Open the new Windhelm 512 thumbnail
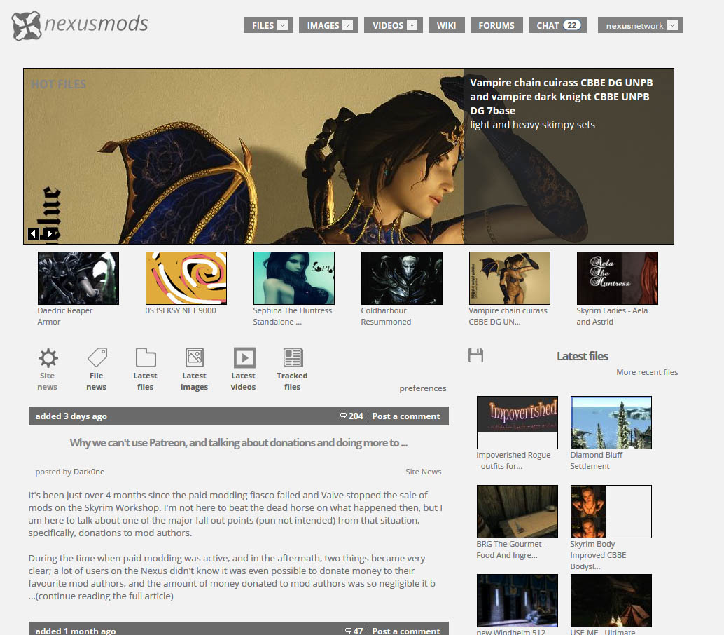This screenshot has width=724, height=635. pos(517,601)
